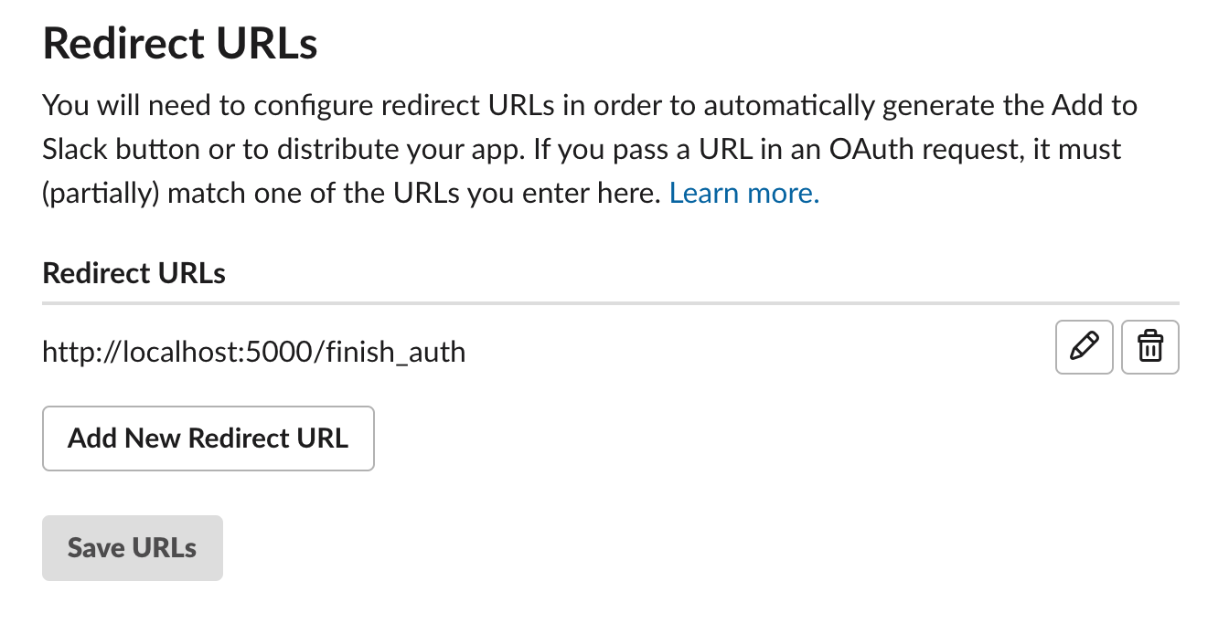This screenshot has width=1229, height=634.
Task: Modify the existing URL using the pencil button
Action: tap(1084, 347)
